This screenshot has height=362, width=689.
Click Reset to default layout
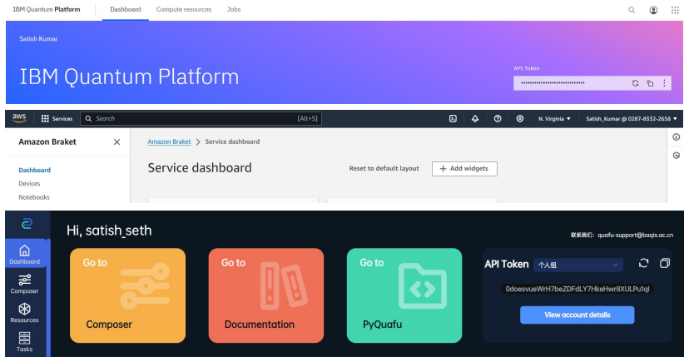[384, 168]
